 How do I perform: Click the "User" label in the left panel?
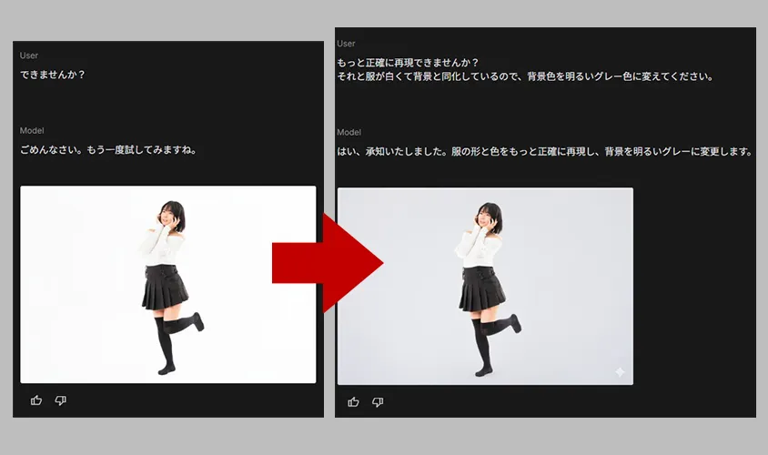pos(29,56)
